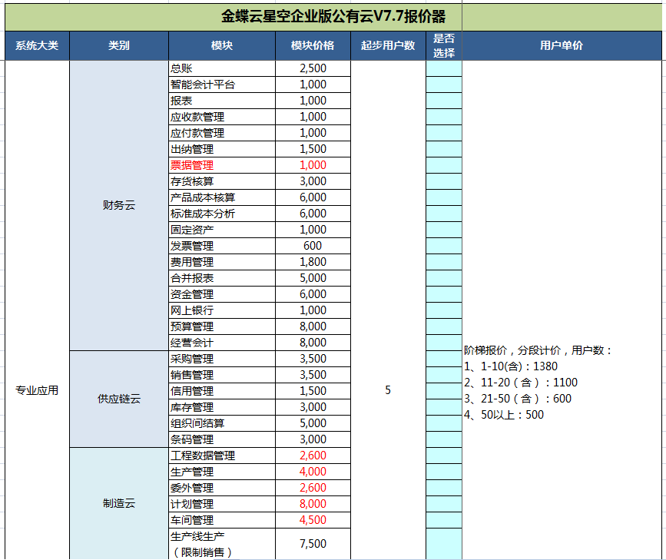This screenshot has height=560, width=666.
Task: Select the 专业应用 system category cell
Action: coord(37,390)
